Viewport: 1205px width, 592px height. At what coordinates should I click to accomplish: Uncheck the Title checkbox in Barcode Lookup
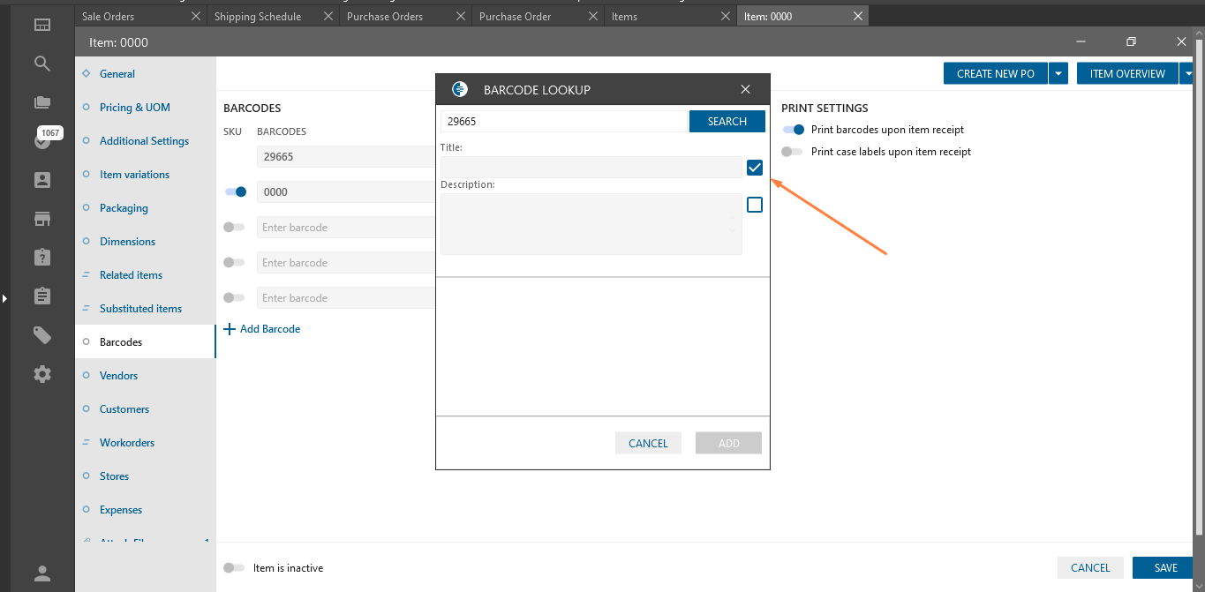pyautogui.click(x=755, y=168)
